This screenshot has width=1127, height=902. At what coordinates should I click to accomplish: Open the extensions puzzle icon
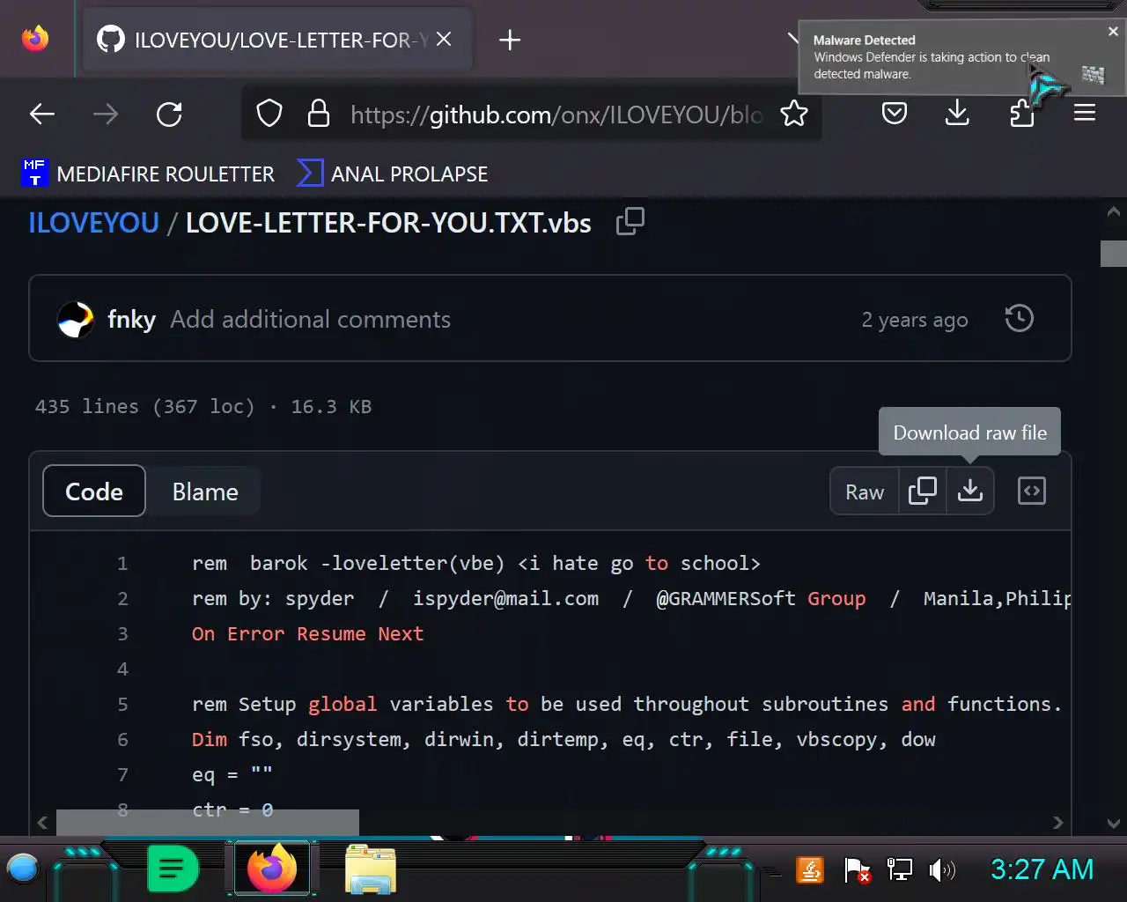tap(1021, 114)
